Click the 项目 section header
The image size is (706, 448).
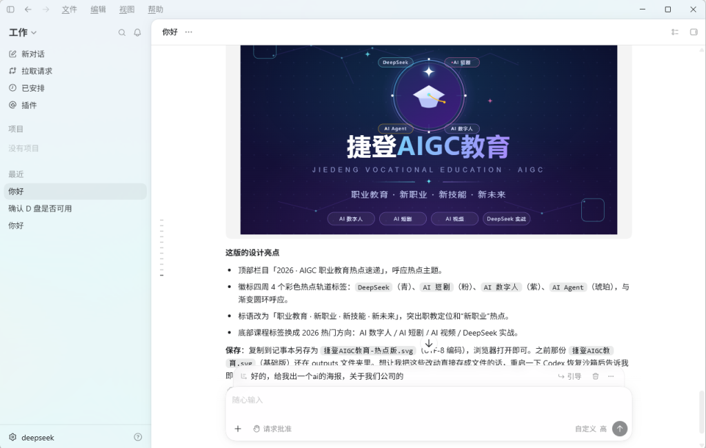(17, 129)
